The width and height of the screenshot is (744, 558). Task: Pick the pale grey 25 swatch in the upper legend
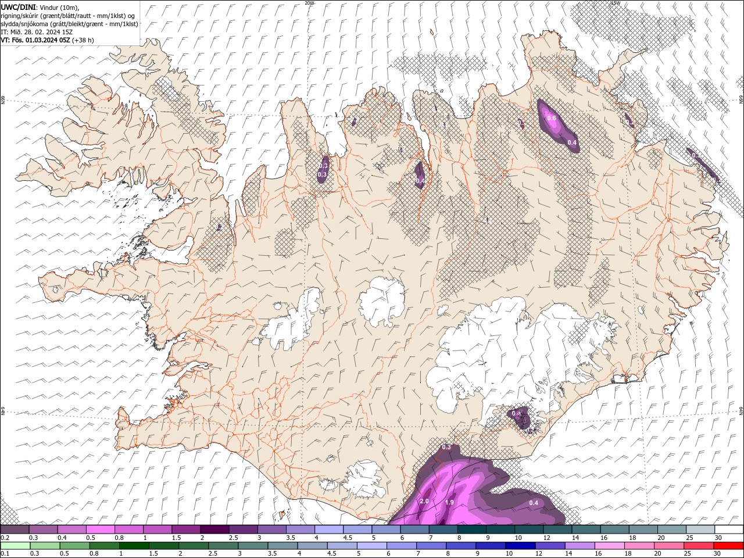coord(701,530)
